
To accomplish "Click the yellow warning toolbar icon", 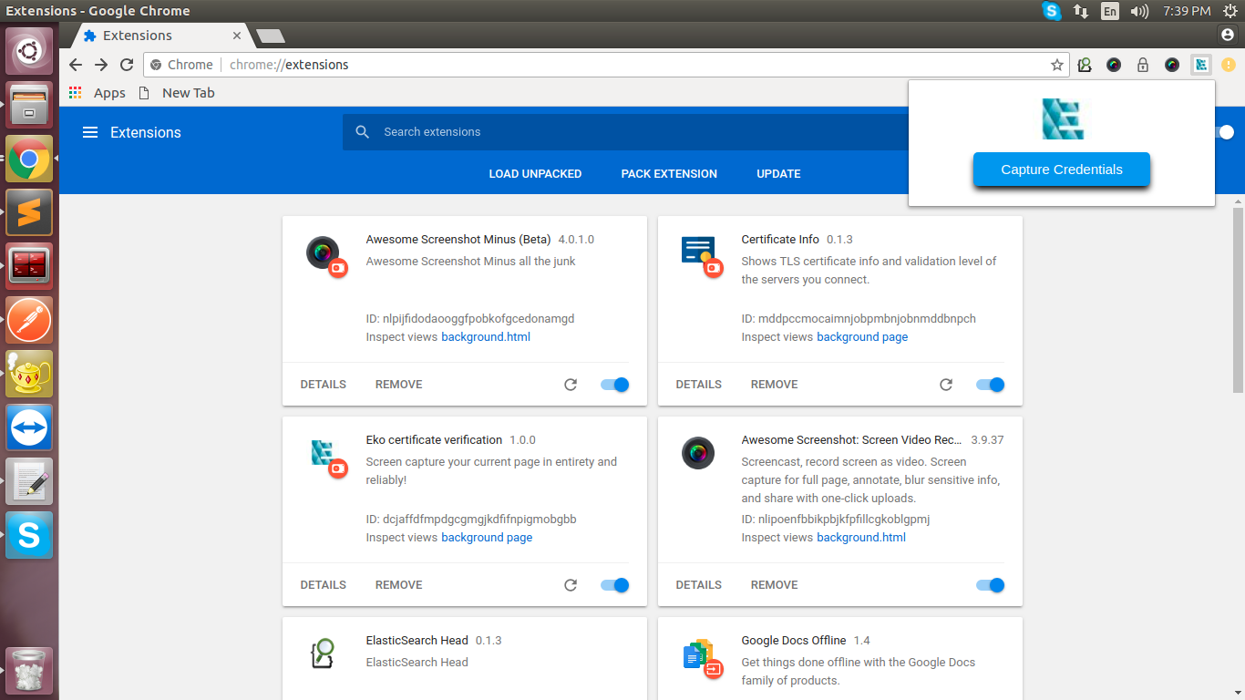I will [1229, 65].
